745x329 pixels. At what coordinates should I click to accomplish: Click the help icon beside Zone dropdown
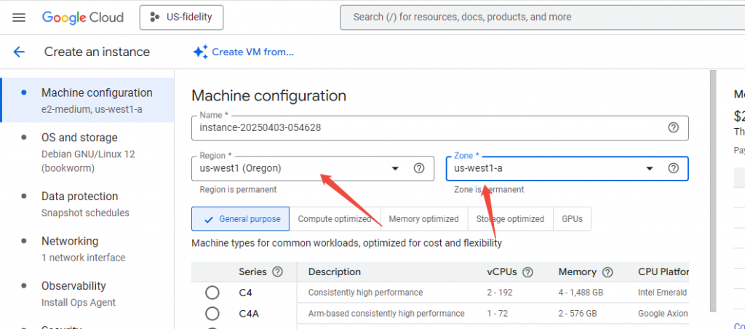[x=673, y=168]
